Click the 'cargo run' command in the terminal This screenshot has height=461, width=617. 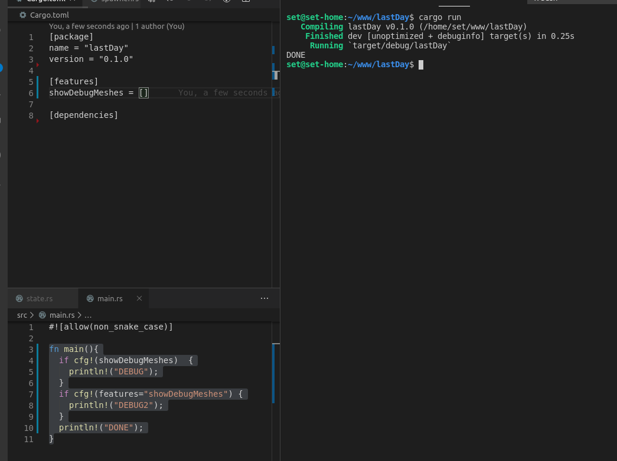(x=440, y=17)
